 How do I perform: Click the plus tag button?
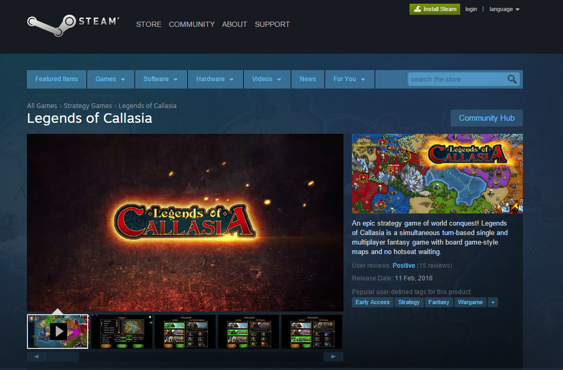click(x=493, y=302)
